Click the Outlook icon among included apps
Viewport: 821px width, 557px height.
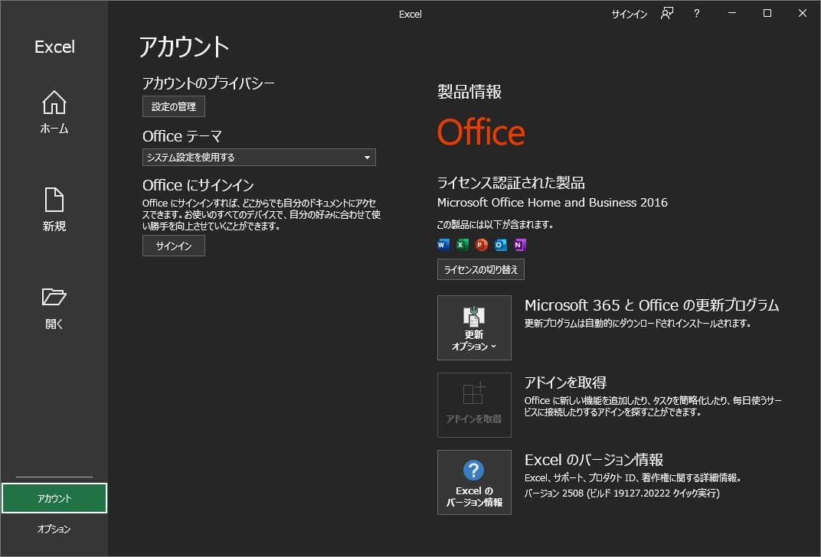click(x=500, y=245)
